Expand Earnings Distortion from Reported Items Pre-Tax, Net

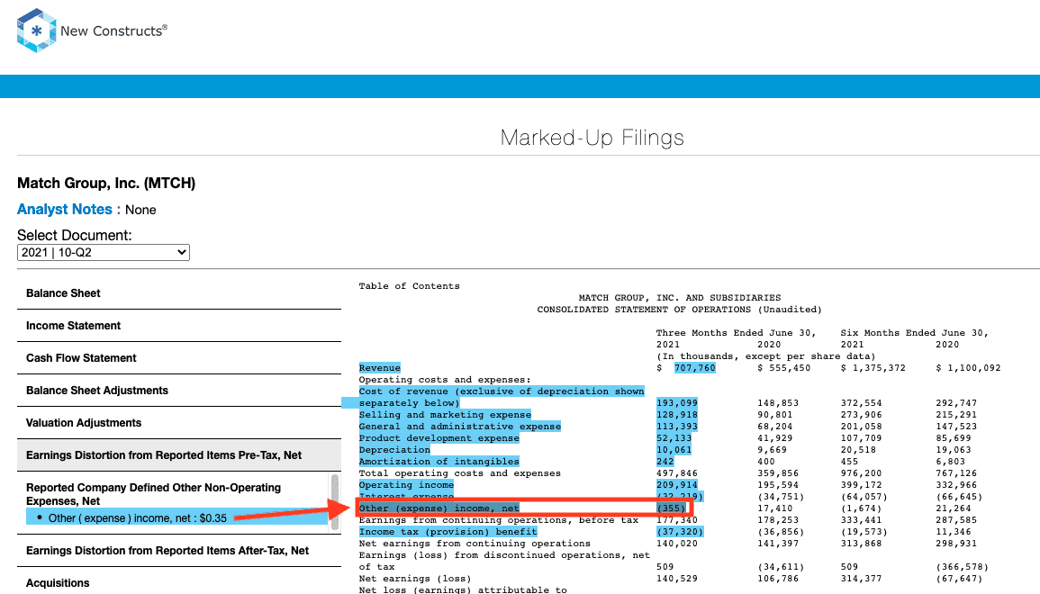[x=179, y=455]
